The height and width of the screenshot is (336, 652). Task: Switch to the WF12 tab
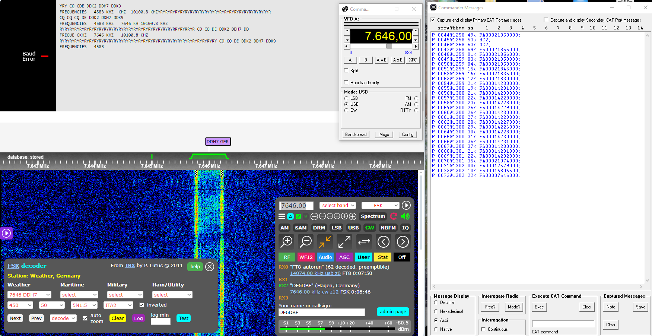click(x=306, y=257)
